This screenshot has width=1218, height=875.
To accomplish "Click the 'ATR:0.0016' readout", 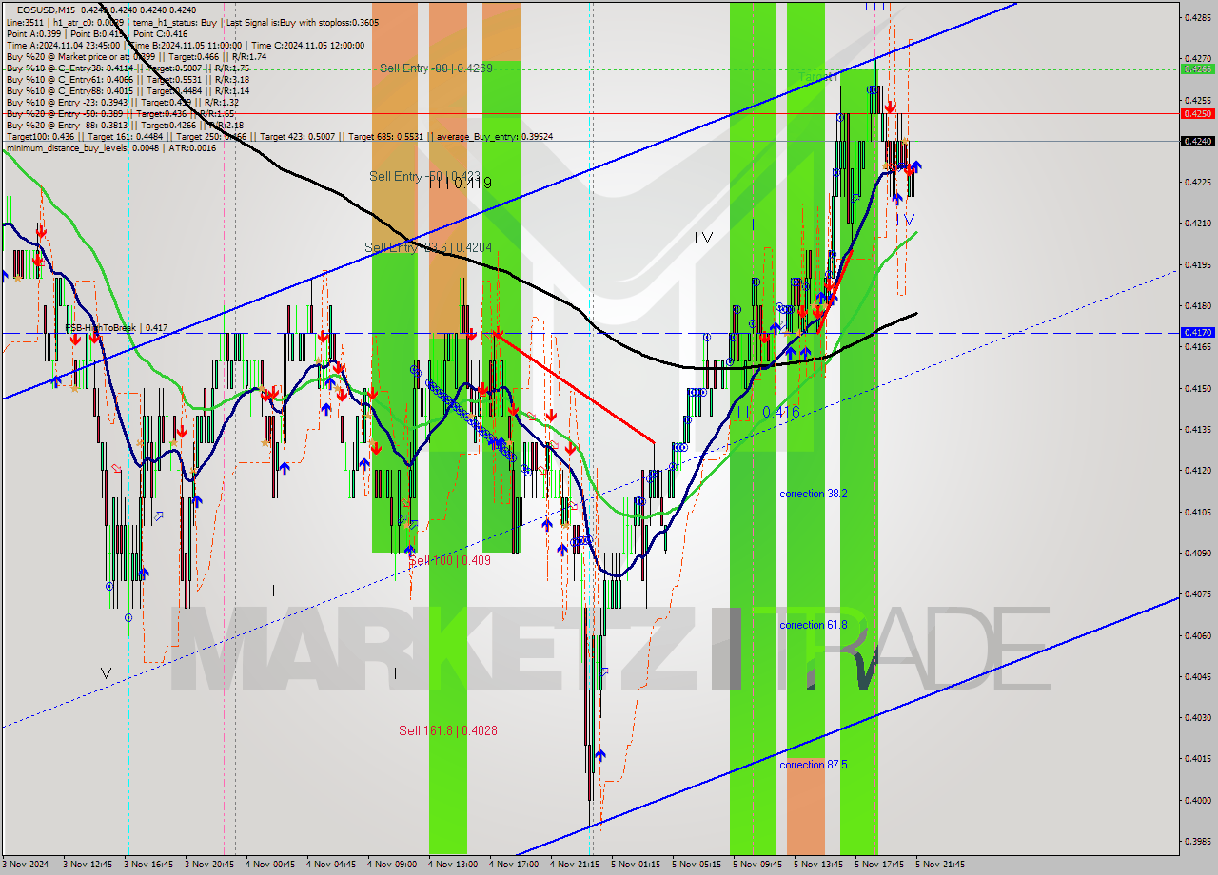I will click(193, 147).
